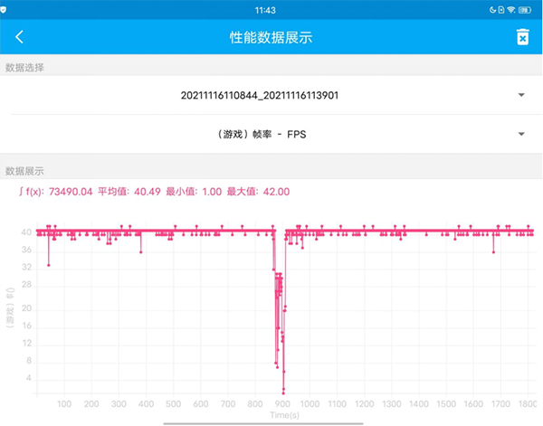The height and width of the screenshot is (426, 543).
Task: Click the 数据展示 section label
Action: click(24, 170)
